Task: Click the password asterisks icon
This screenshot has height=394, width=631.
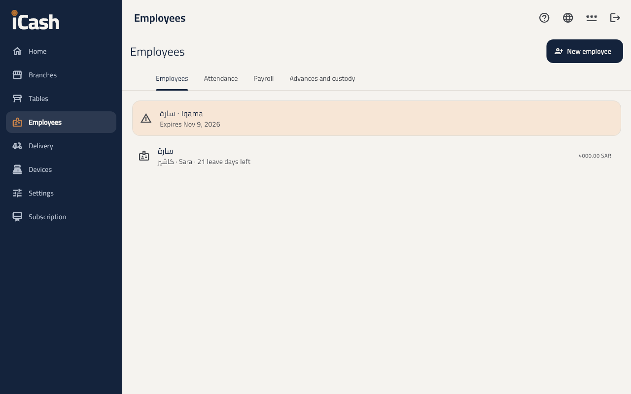Action: 592,18
